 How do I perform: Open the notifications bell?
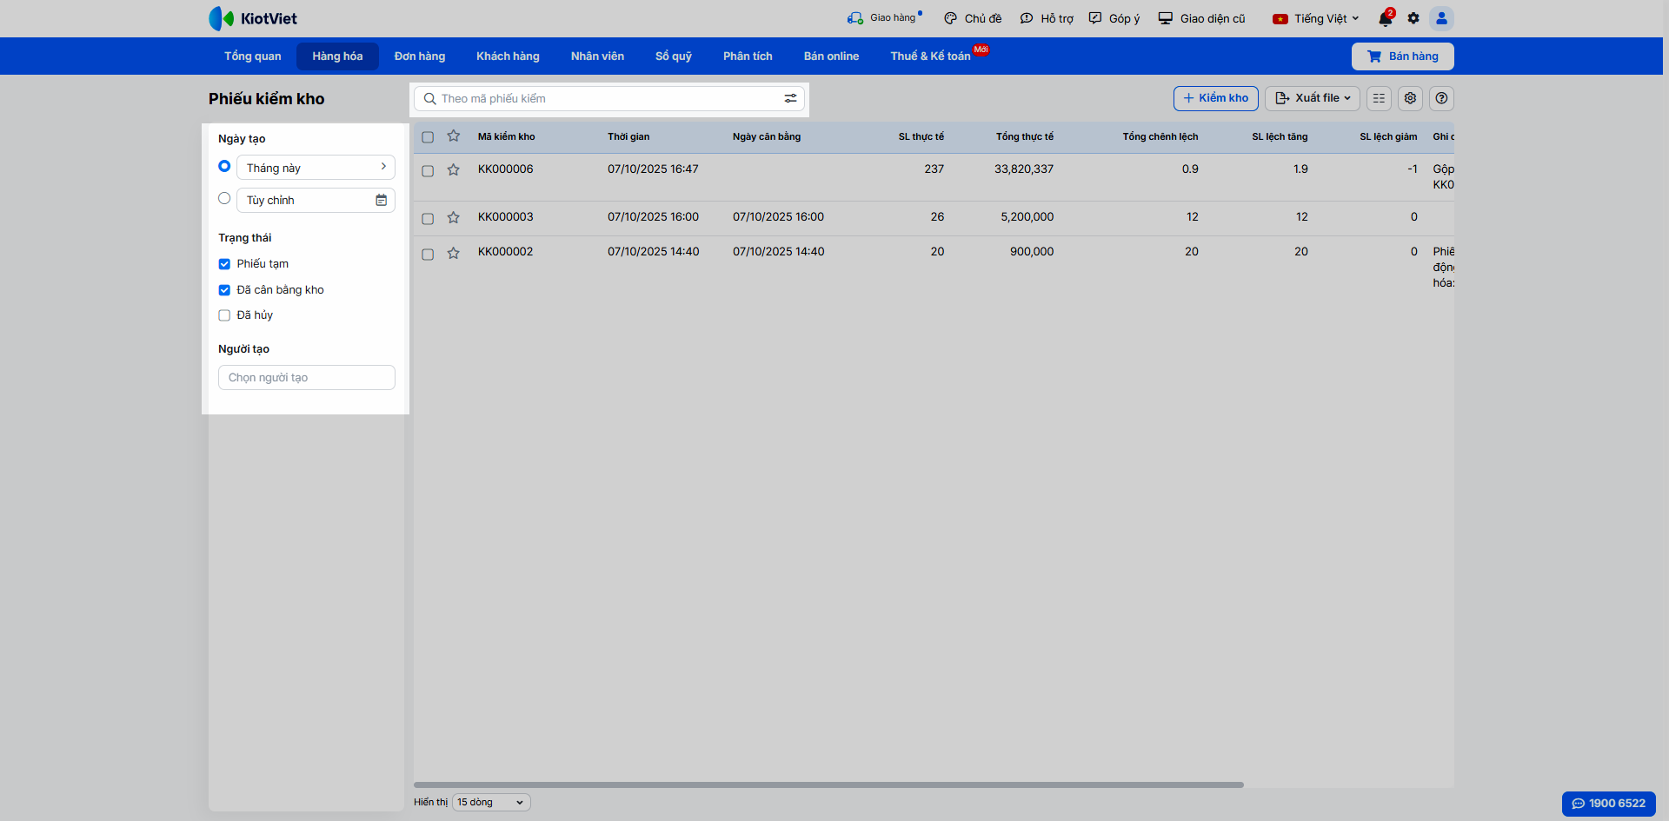[x=1386, y=18]
